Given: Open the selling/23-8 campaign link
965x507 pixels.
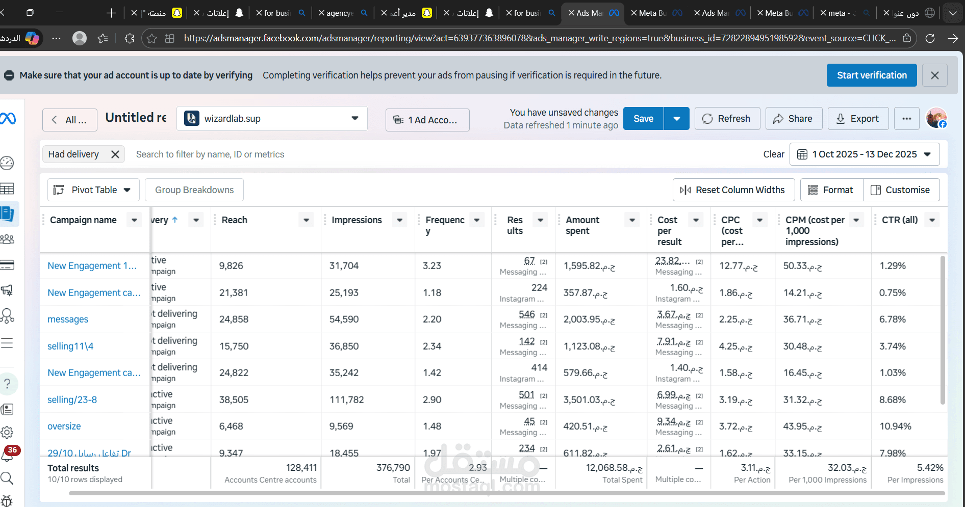Looking at the screenshot, I should 72,399.
